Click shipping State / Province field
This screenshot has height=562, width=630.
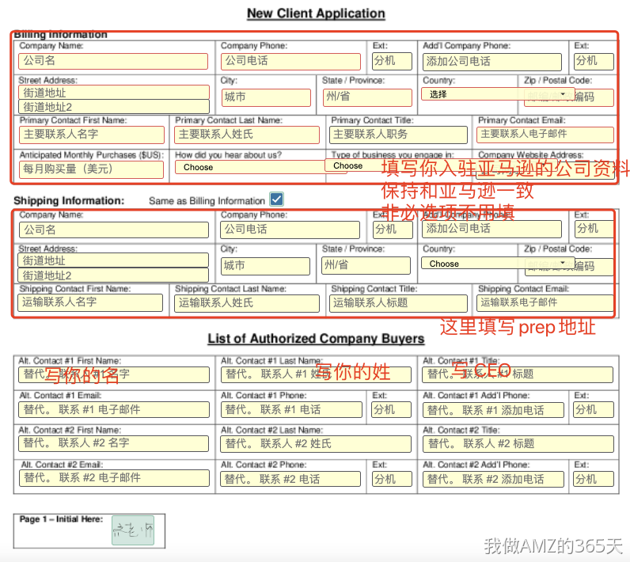[x=366, y=265]
